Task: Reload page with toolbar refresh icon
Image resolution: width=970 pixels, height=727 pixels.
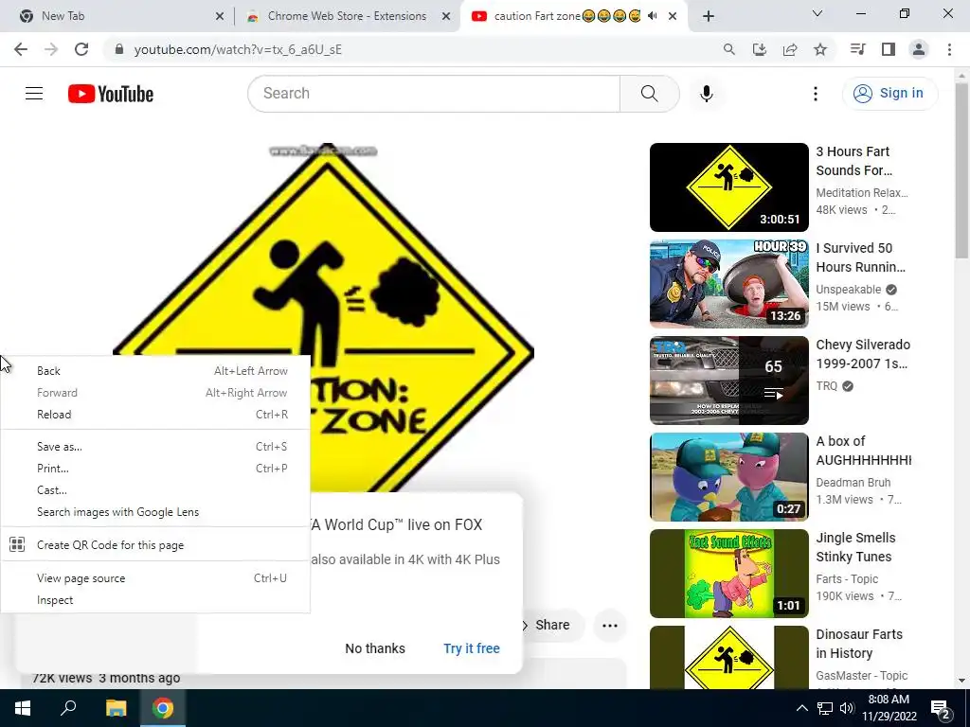Action: (81, 49)
